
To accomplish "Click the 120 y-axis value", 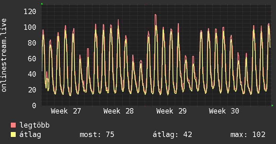I will (30, 12).
